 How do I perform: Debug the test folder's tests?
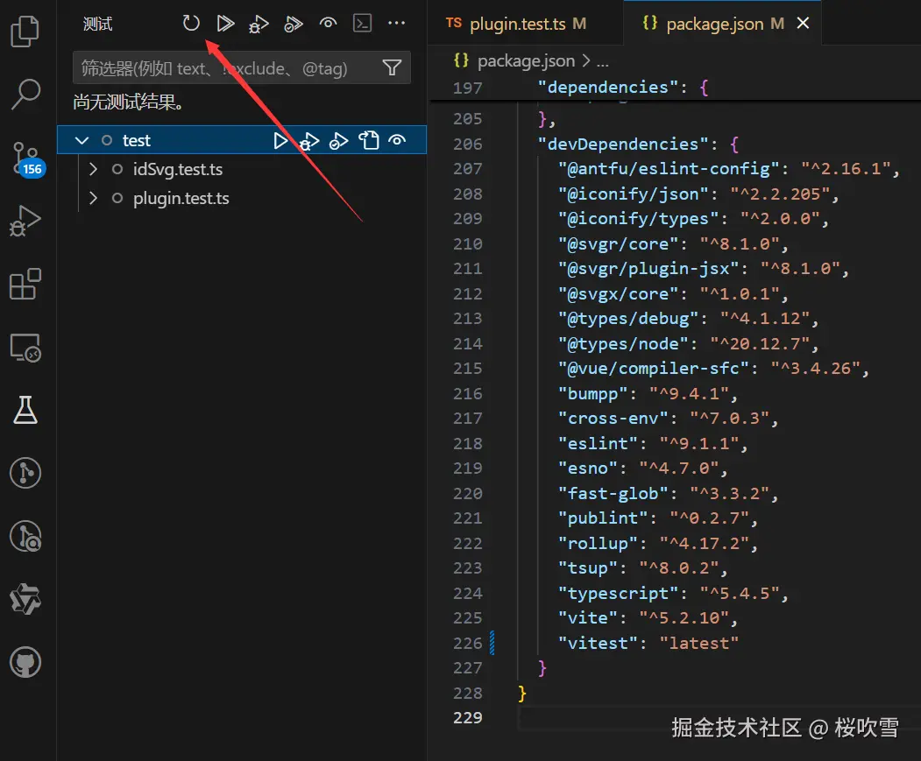[x=309, y=142]
